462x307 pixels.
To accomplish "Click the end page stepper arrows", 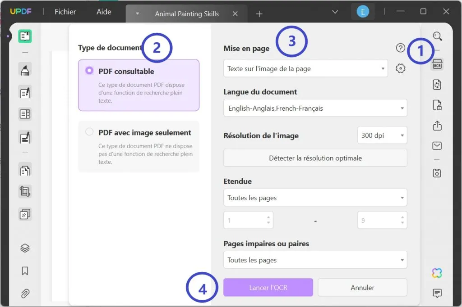I will (x=402, y=220).
